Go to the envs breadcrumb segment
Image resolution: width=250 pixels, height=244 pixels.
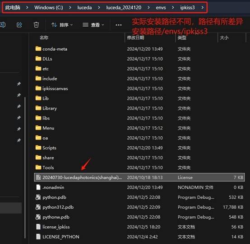[161, 8]
